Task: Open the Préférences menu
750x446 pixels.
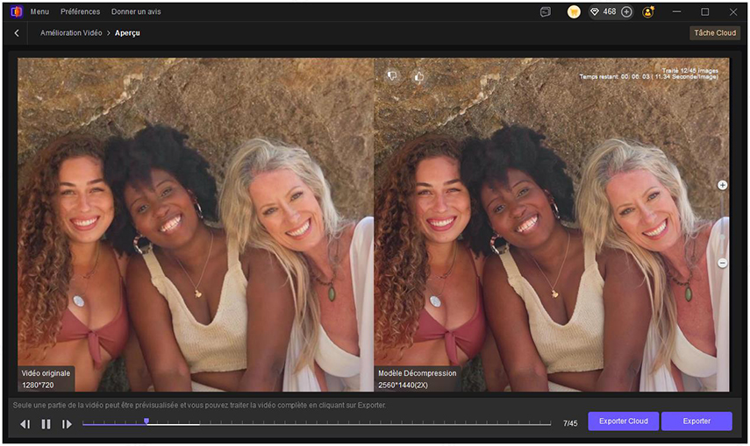Action: coord(80,12)
